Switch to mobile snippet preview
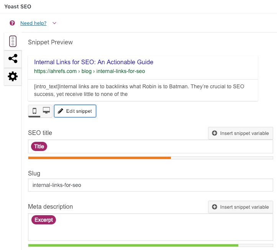277x250 pixels. tap(34, 111)
